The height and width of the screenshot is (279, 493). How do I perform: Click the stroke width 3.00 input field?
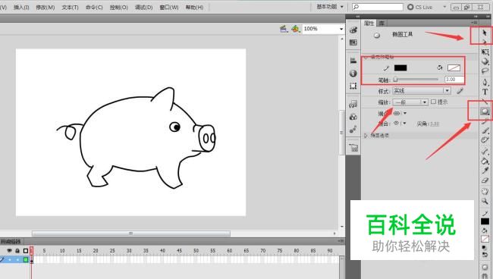(x=454, y=80)
